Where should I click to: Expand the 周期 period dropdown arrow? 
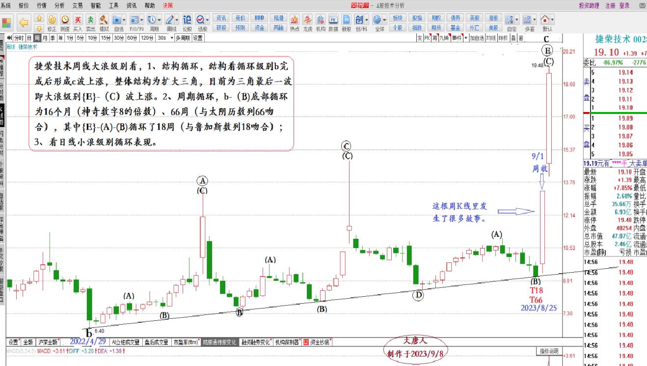coord(159,21)
